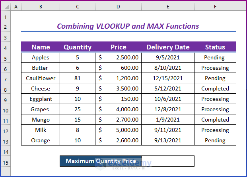Select row 15 header
This screenshot has height=177, width=247.
pyautogui.click(x=5, y=161)
